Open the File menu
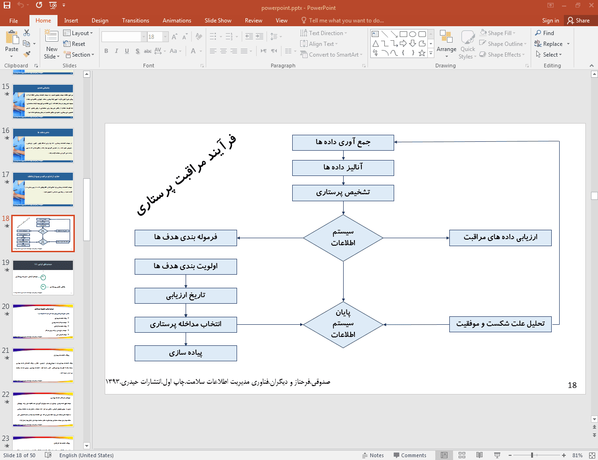The height and width of the screenshot is (460, 598). point(14,21)
